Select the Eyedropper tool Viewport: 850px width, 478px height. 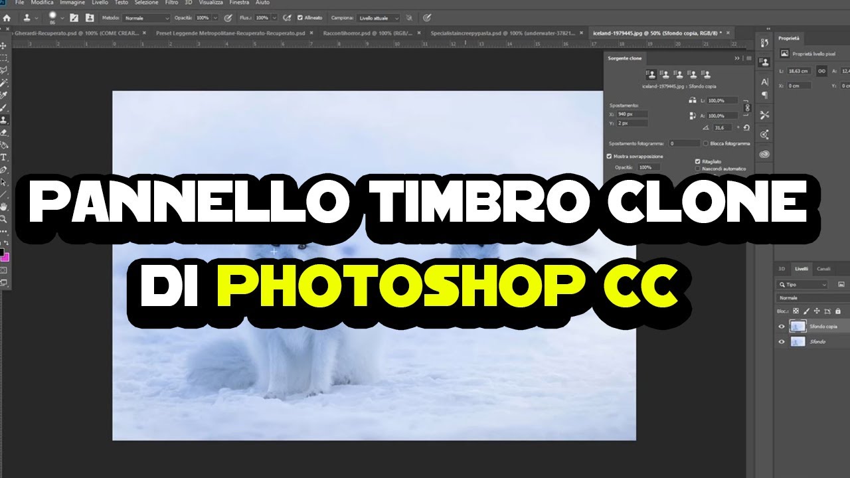[x=4, y=95]
